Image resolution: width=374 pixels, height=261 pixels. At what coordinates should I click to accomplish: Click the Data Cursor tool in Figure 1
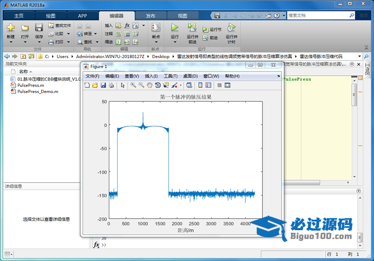point(165,85)
